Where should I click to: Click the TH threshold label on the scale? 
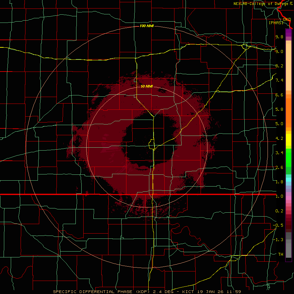click(x=281, y=254)
